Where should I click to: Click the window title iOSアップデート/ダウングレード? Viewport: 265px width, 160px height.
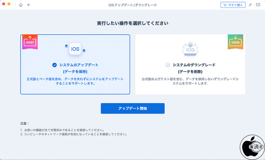pos(132,5)
